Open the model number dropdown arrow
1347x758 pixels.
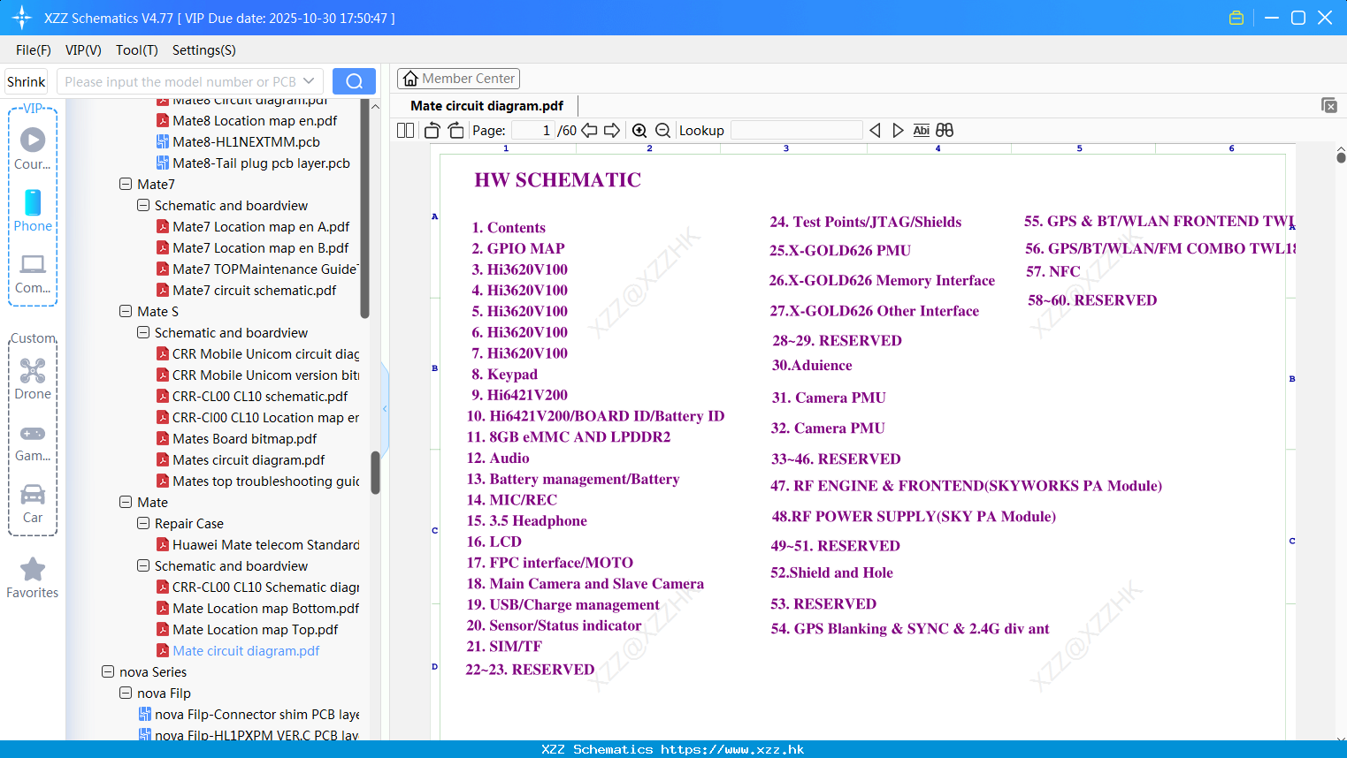pos(309,81)
